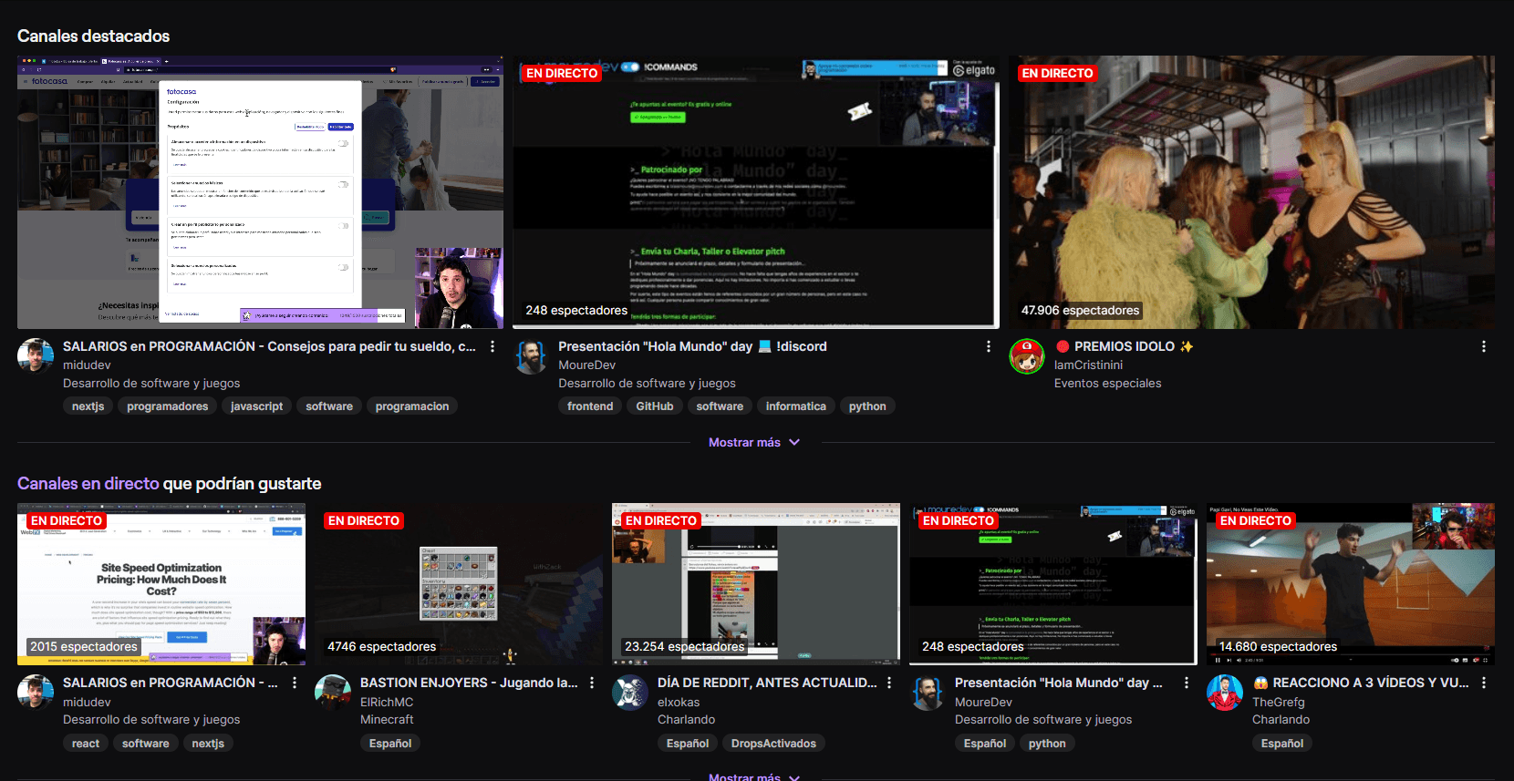Image resolution: width=1514 pixels, height=781 pixels.
Task: Open PREMIOS IDOLO stream title
Action: (1125, 346)
